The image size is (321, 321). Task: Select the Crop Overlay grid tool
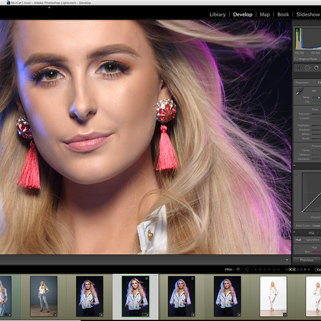(x=299, y=68)
